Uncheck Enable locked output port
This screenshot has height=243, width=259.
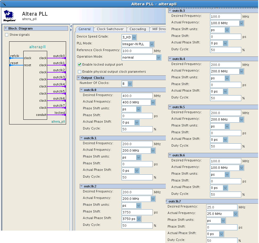[79, 64]
